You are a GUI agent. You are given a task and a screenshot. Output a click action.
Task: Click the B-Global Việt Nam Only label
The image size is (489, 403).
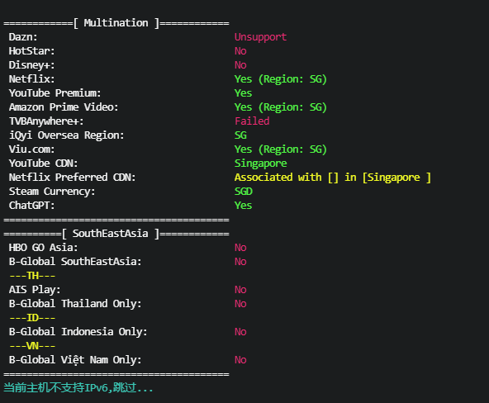(x=75, y=360)
